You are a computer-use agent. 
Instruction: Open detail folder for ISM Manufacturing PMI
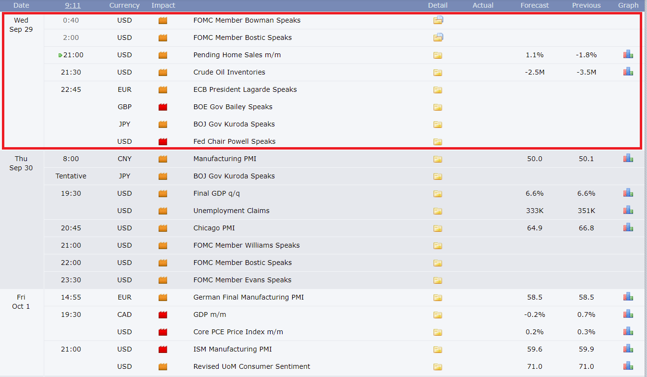pos(437,350)
